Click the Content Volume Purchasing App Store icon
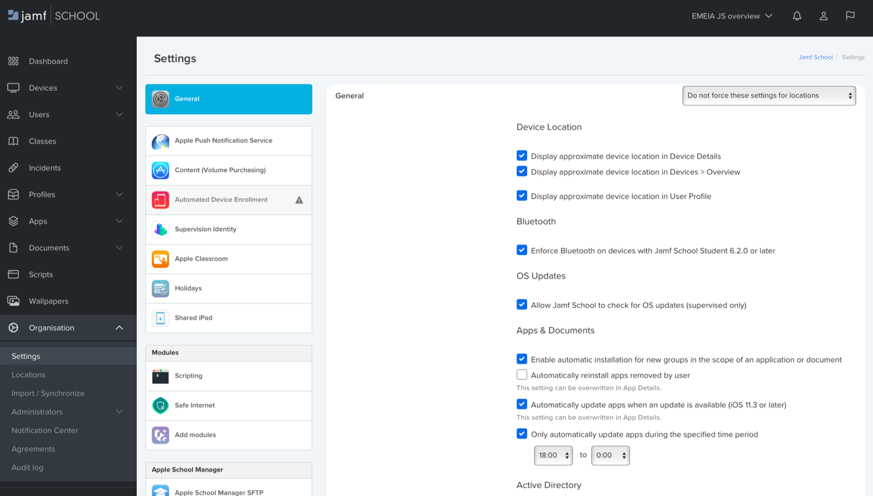873x496 pixels. click(x=161, y=171)
